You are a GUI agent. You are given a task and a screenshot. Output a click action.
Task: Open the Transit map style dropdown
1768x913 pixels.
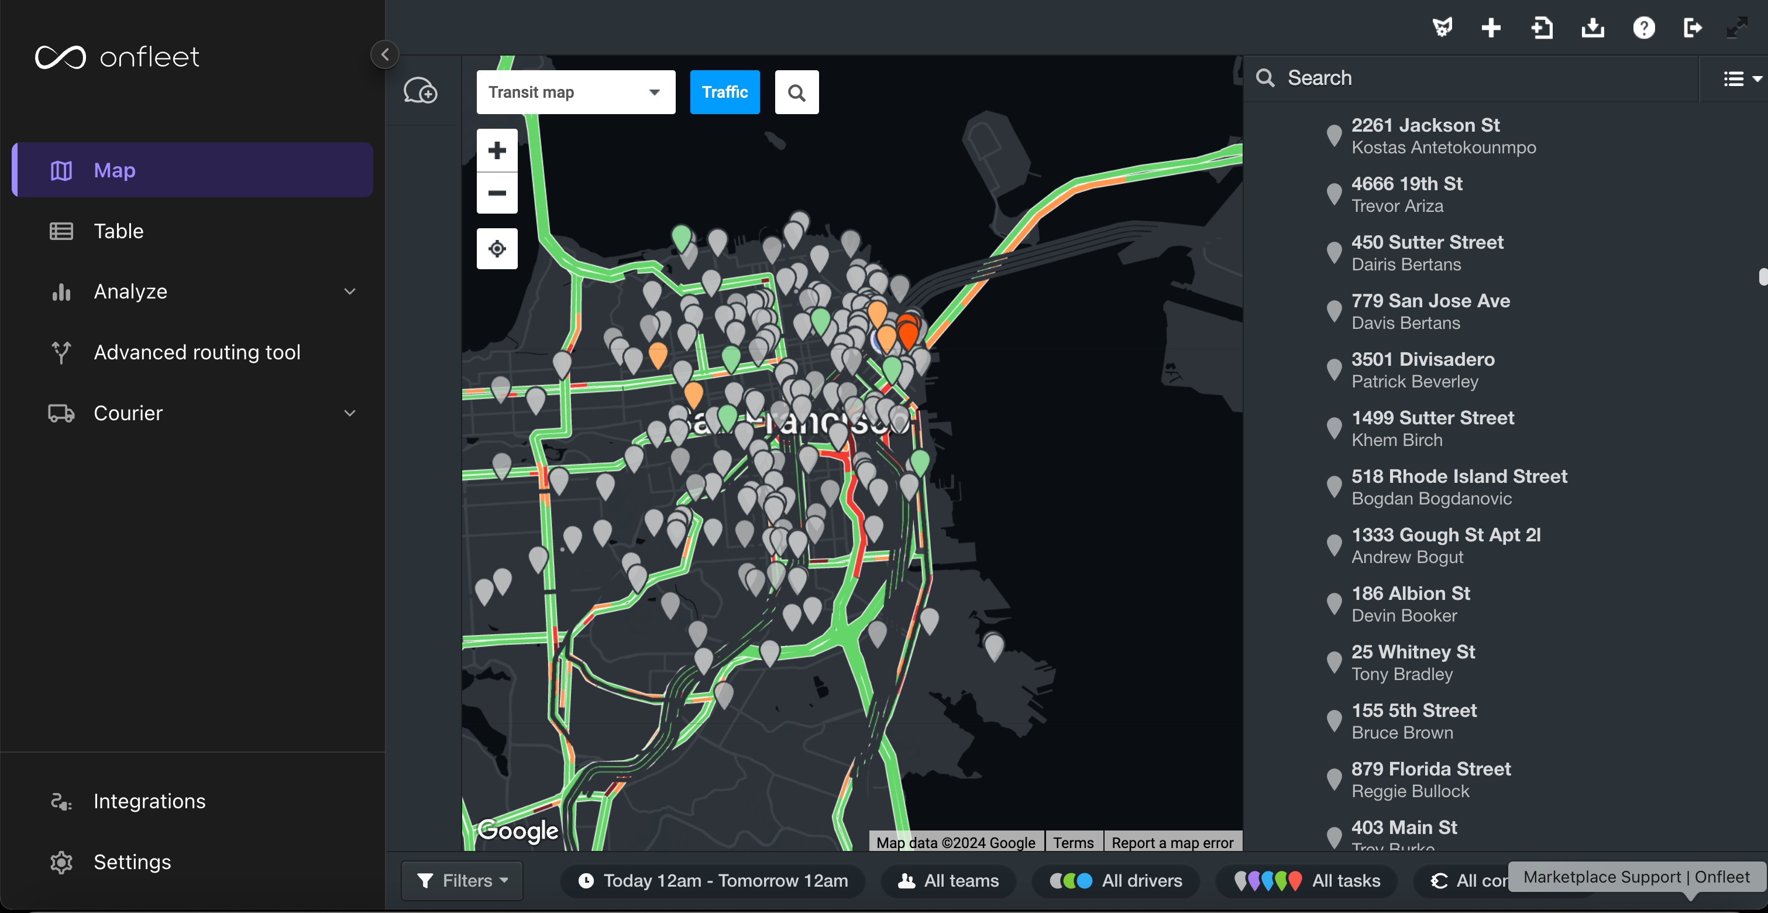575,91
